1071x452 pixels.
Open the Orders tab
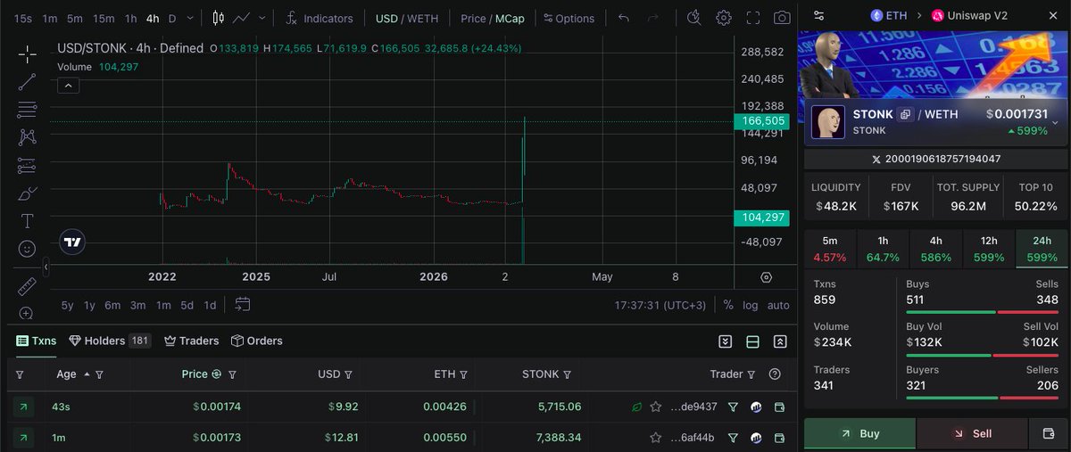click(256, 341)
